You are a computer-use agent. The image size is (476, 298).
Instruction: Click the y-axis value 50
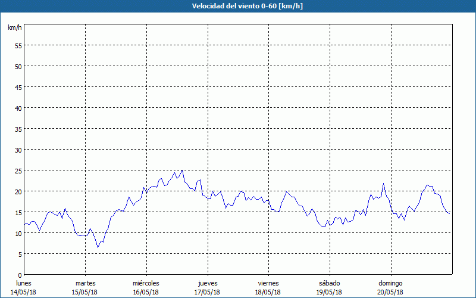[x=18, y=67]
